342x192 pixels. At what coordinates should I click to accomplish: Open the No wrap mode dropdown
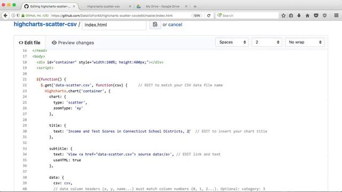[x=305, y=42]
